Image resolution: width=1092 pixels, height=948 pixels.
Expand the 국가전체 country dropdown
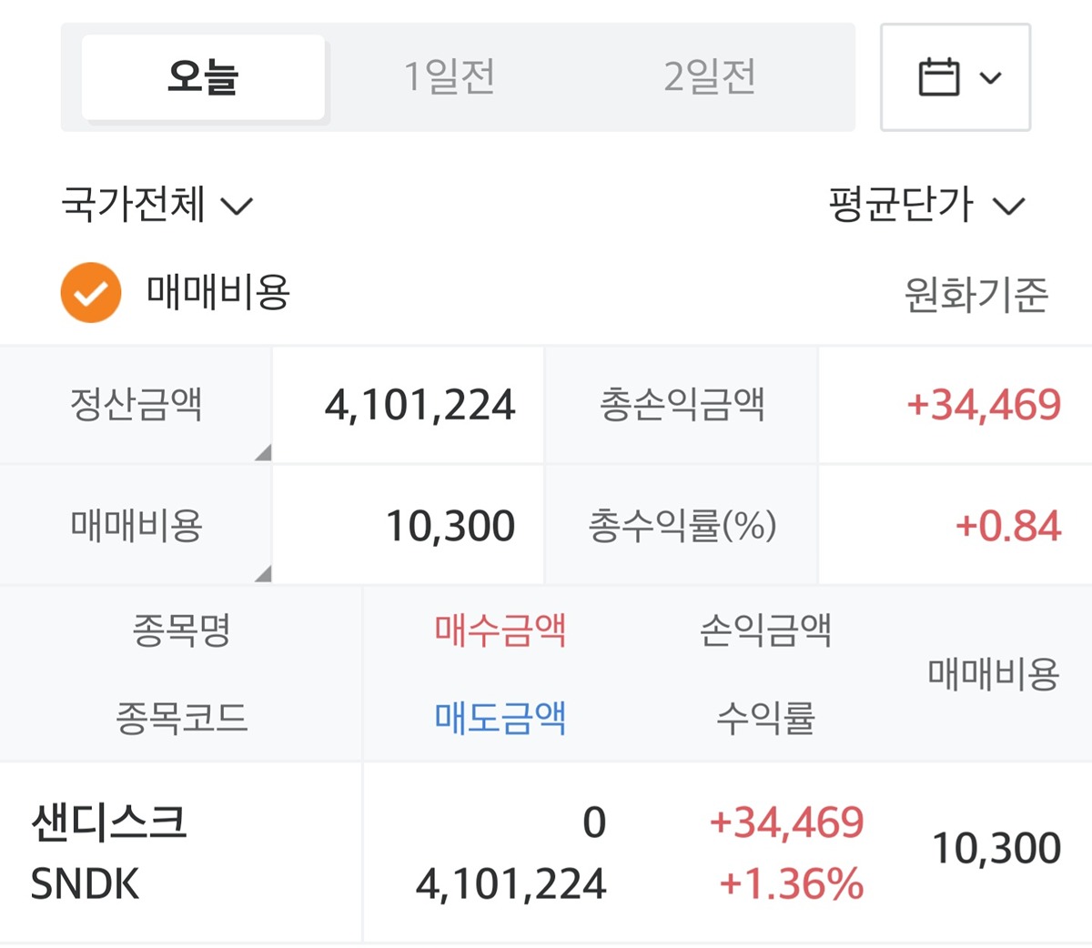tap(157, 205)
